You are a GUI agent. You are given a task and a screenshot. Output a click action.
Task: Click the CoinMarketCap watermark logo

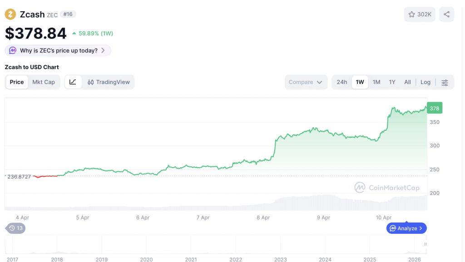point(387,187)
